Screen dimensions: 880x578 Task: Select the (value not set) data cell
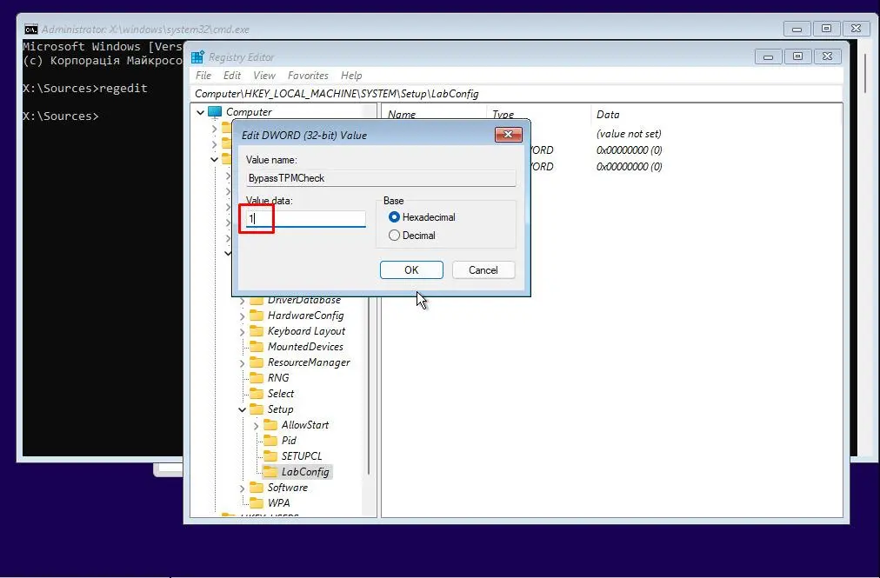pyautogui.click(x=629, y=134)
